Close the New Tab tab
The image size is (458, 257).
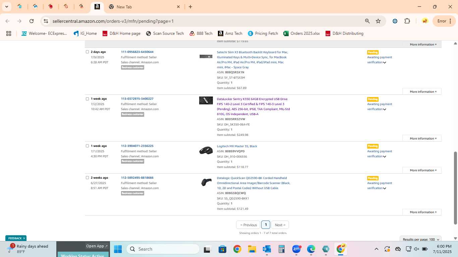[178, 7]
